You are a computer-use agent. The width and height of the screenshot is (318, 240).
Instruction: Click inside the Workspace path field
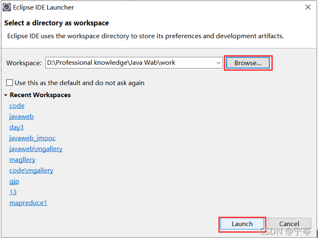pos(130,63)
